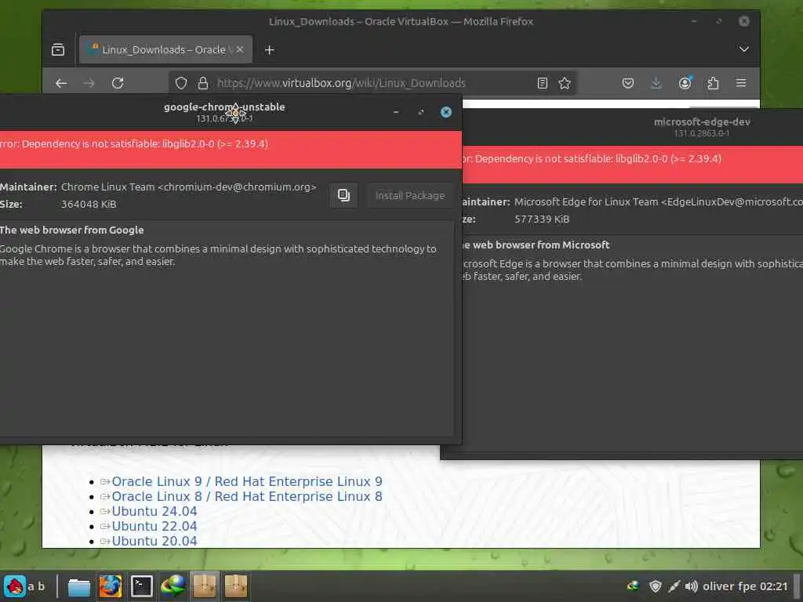803x602 pixels.
Task: Minimize the google-chrome-unstable installer window
Action: (396, 112)
